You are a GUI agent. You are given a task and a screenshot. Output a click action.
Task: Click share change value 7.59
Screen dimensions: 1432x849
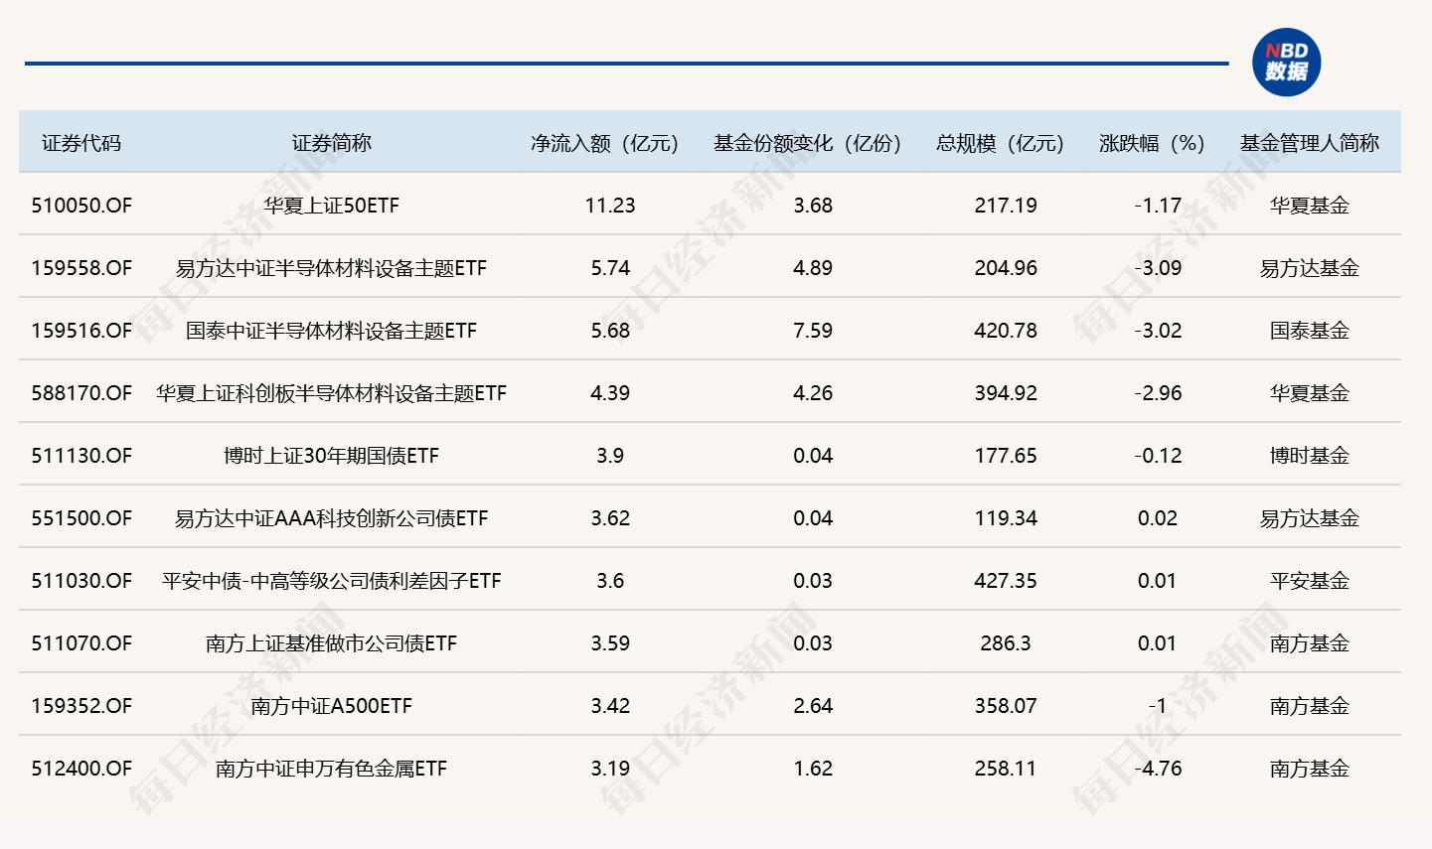[813, 331]
